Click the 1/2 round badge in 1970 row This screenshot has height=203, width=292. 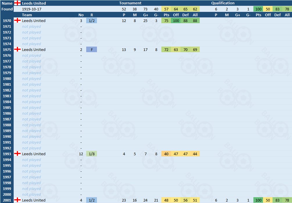(x=92, y=21)
